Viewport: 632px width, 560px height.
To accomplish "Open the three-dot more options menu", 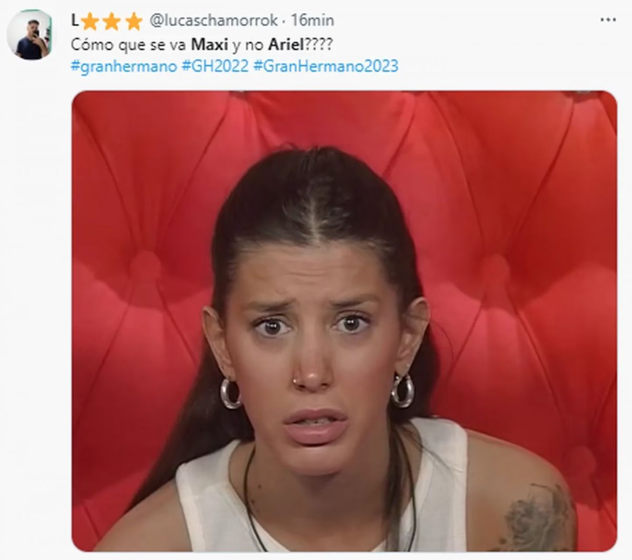I will (608, 19).
